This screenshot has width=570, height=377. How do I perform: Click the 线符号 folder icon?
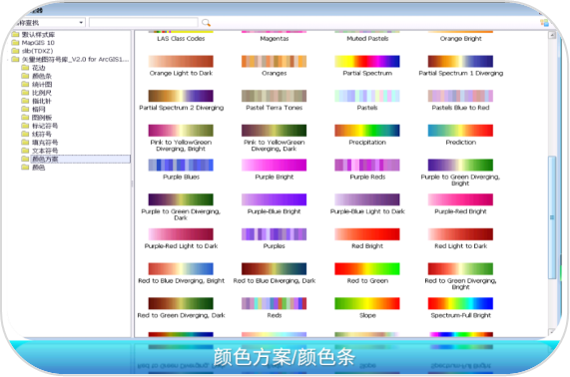pos(25,134)
